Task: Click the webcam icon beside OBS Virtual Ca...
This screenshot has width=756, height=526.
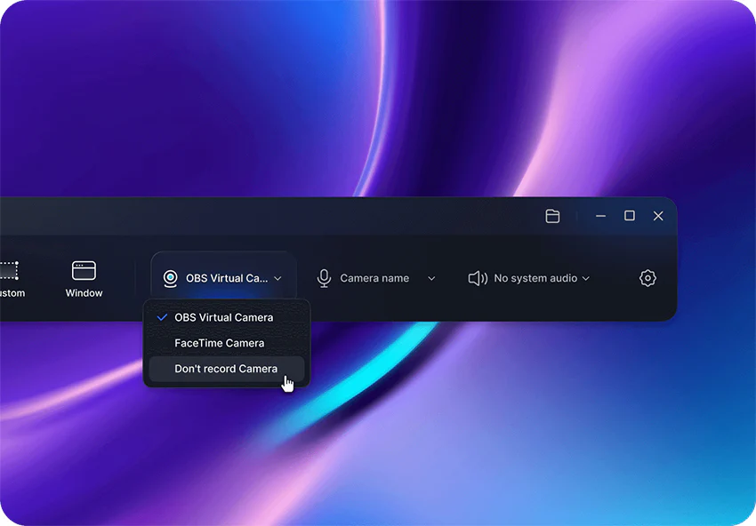Action: coord(170,278)
